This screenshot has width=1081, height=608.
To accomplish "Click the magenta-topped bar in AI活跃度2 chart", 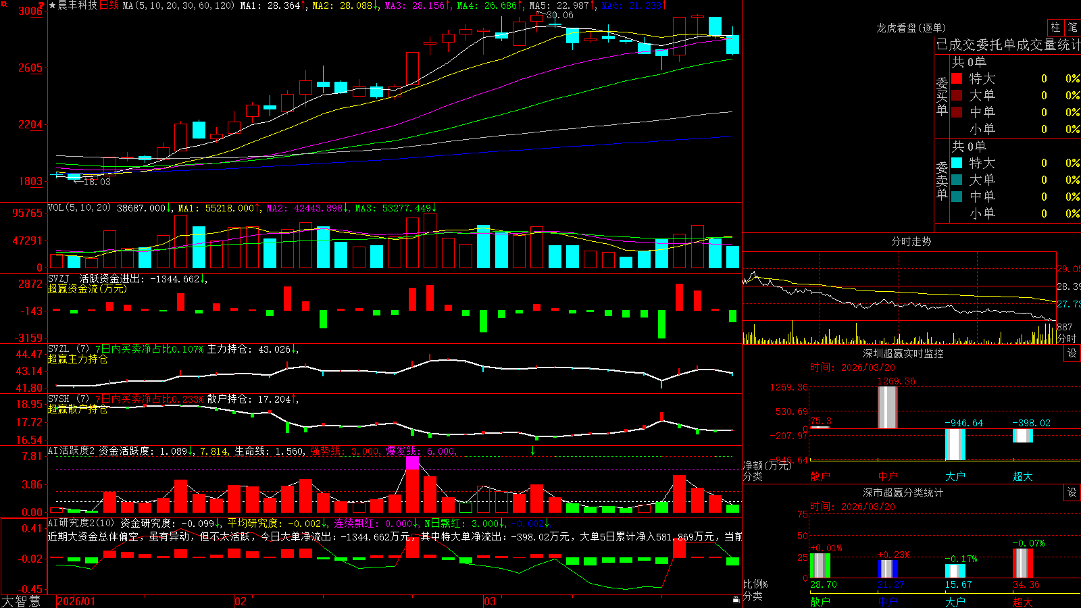I will (x=413, y=485).
